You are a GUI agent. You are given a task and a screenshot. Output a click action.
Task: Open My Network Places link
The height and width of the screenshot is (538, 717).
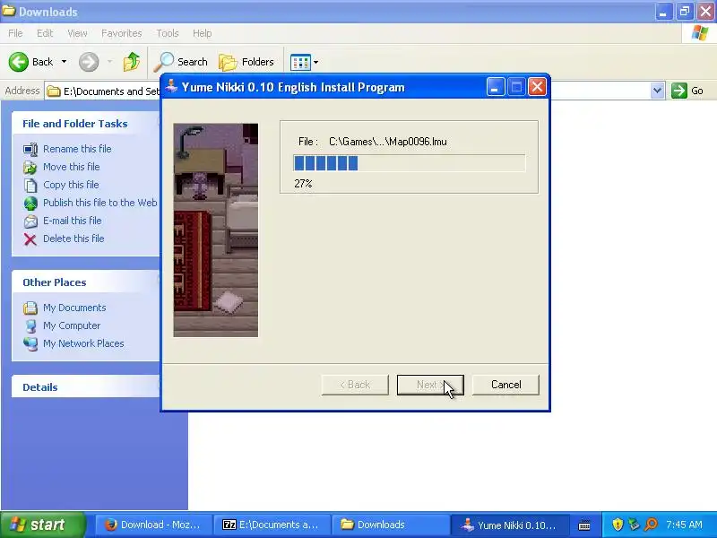click(x=83, y=343)
